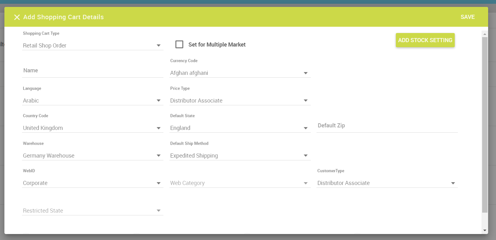Open the Shopping Cart Type dropdown
Image resolution: width=496 pixels, height=240 pixels.
92,46
